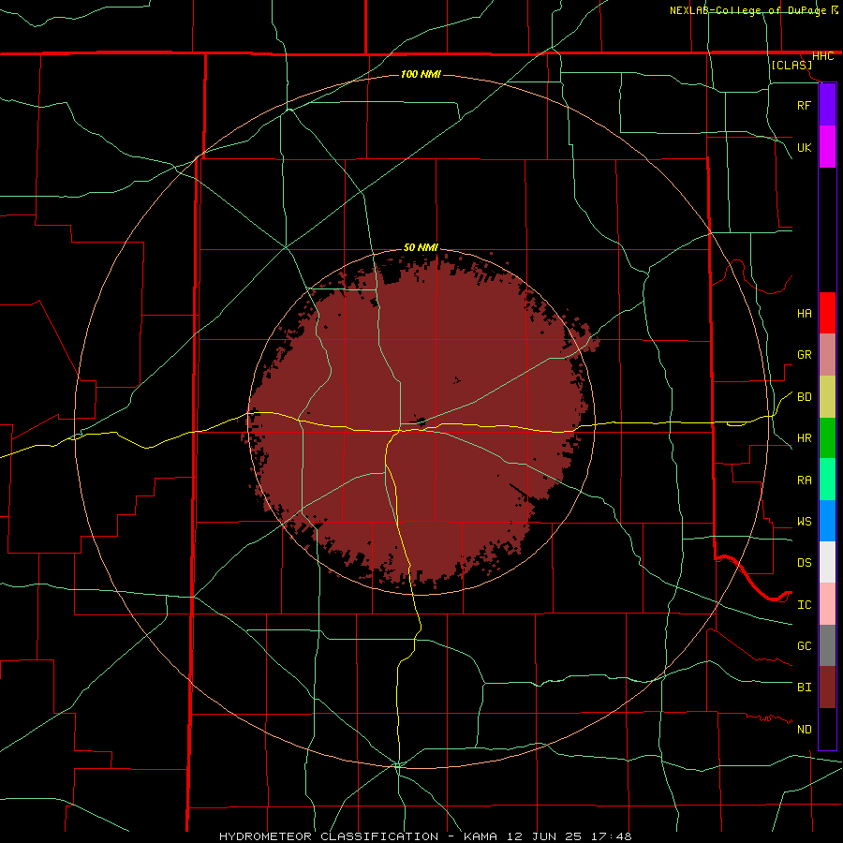Viewport: 843px width, 843px height.
Task: Click the "GC" legend label
Action: point(804,646)
